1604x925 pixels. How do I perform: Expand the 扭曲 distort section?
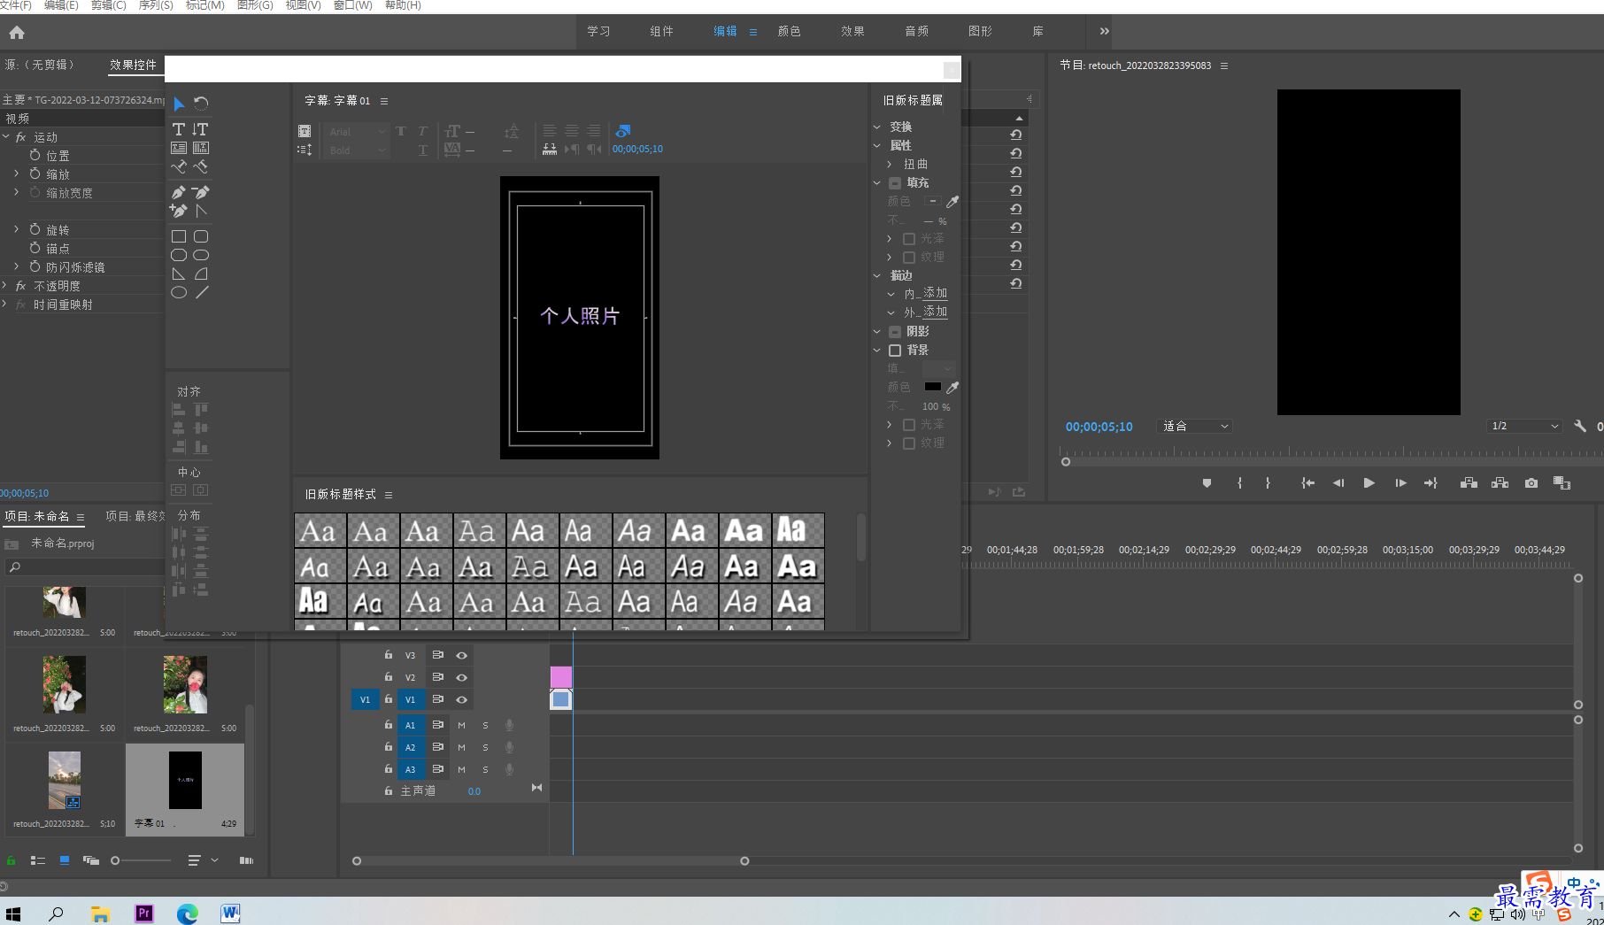coord(890,165)
